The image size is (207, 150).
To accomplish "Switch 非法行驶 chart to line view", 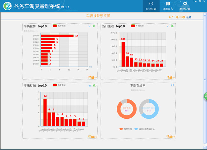I will 90,85.
